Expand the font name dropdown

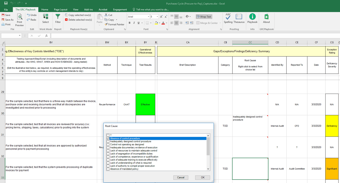pyautogui.click(x=148, y=17)
